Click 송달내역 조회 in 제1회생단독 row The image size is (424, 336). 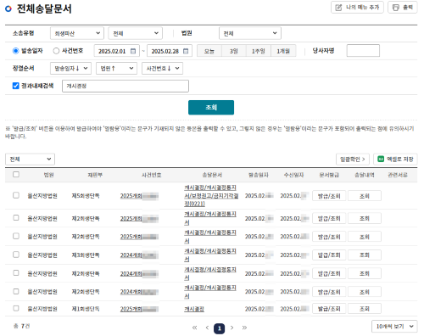pyautogui.click(x=365, y=309)
